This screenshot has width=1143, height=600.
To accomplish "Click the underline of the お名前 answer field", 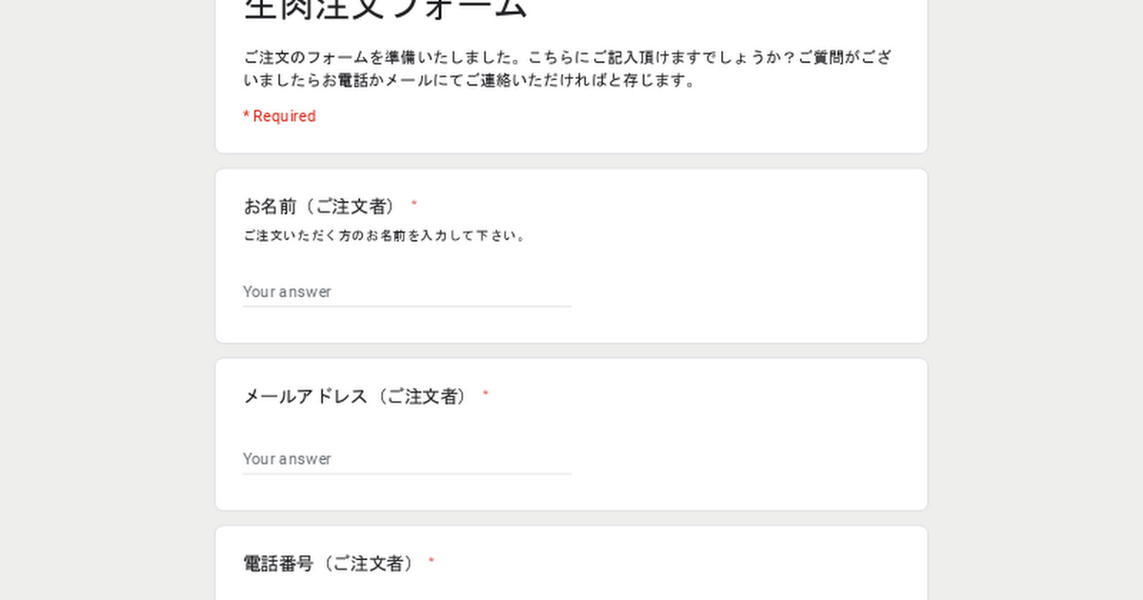I will pos(407,307).
